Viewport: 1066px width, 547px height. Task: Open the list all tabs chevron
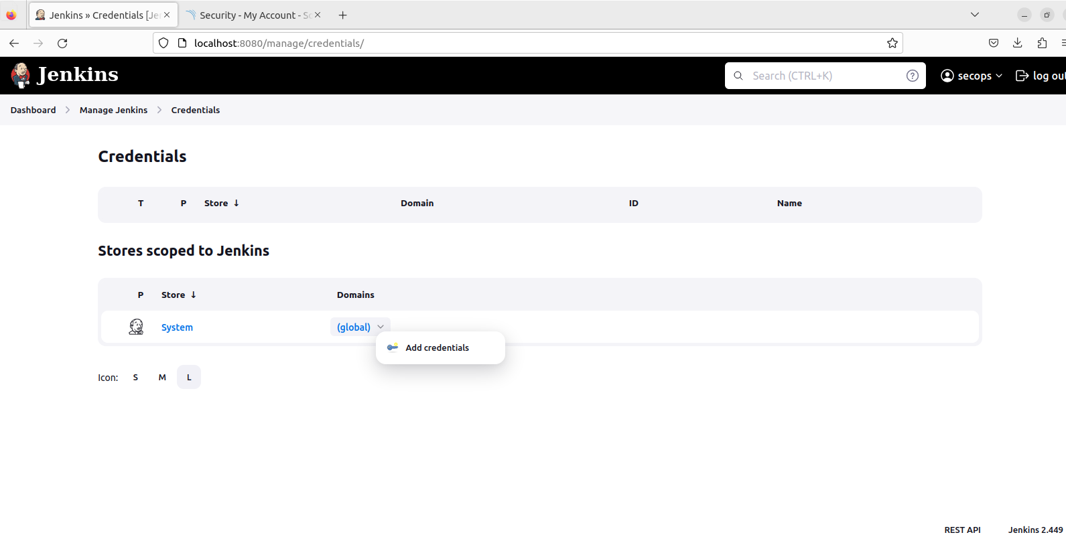(x=975, y=15)
